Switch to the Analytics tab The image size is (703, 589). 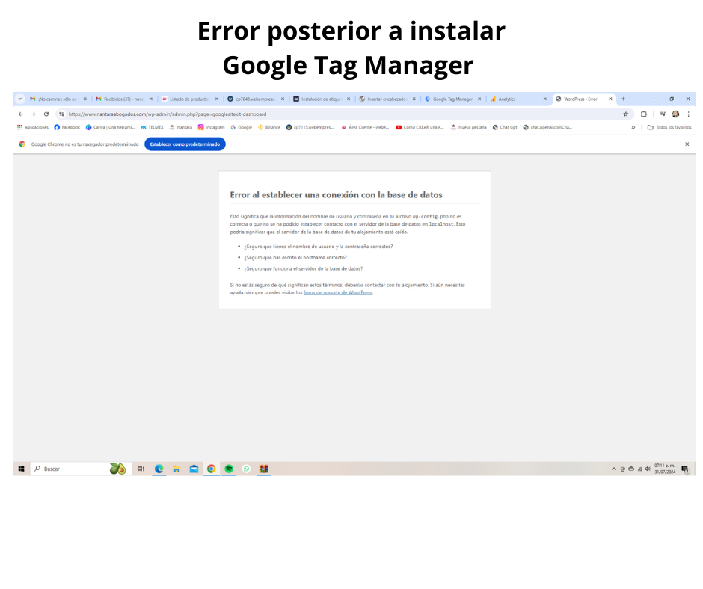pyautogui.click(x=518, y=99)
